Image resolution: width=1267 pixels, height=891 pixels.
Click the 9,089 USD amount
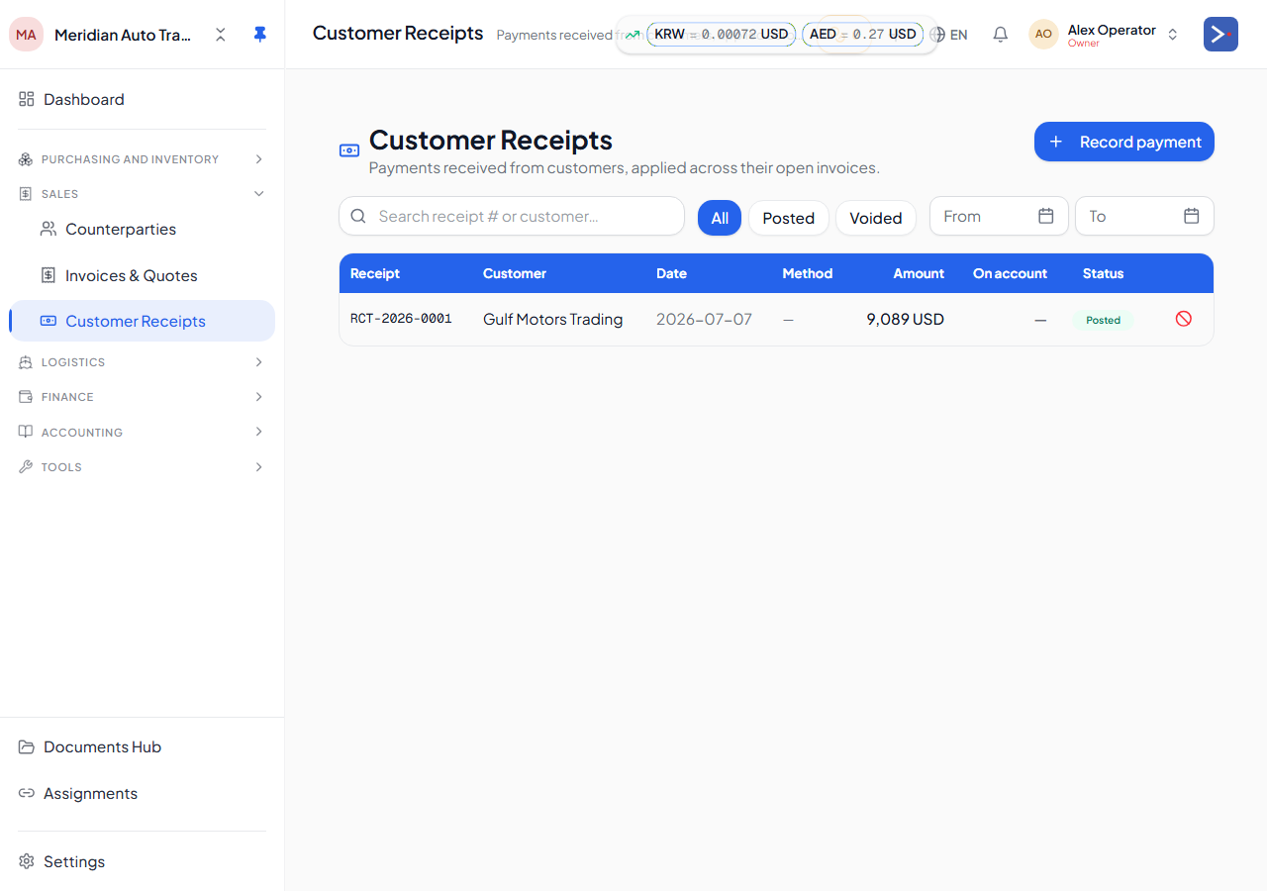(906, 319)
